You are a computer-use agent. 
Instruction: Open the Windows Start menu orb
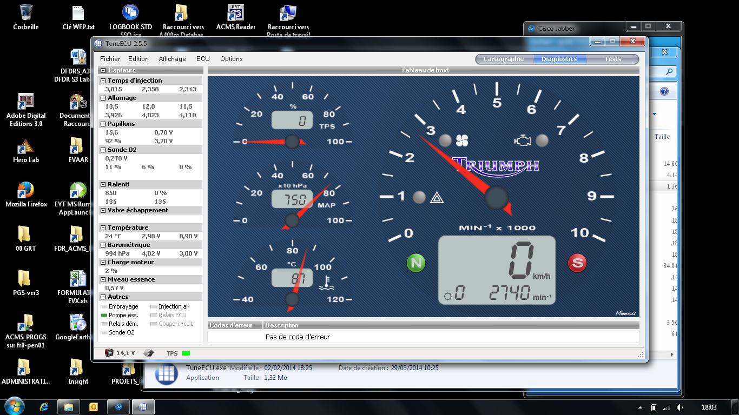14,406
